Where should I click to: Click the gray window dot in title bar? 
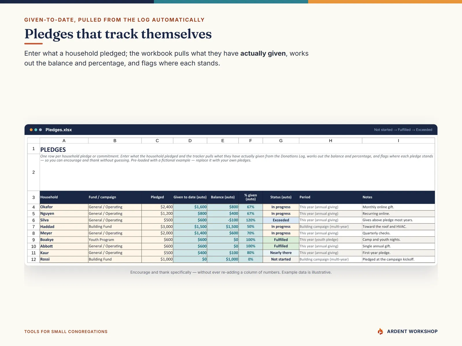tap(40, 130)
